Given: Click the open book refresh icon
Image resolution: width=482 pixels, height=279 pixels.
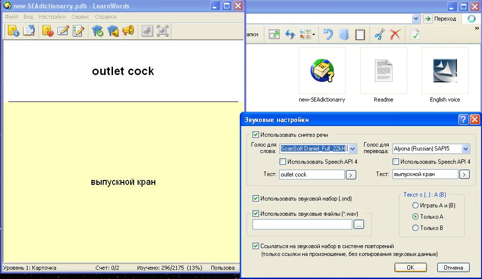Looking at the screenshot, I should [29, 31].
